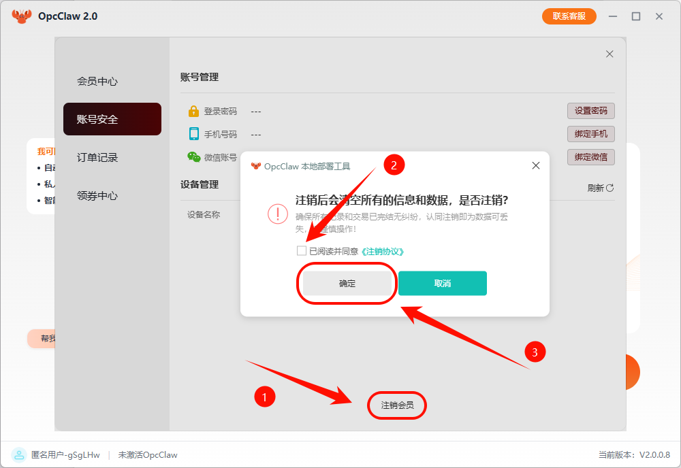The width and height of the screenshot is (681, 468).
Task: Click the 设置密码 button
Action: pos(590,111)
